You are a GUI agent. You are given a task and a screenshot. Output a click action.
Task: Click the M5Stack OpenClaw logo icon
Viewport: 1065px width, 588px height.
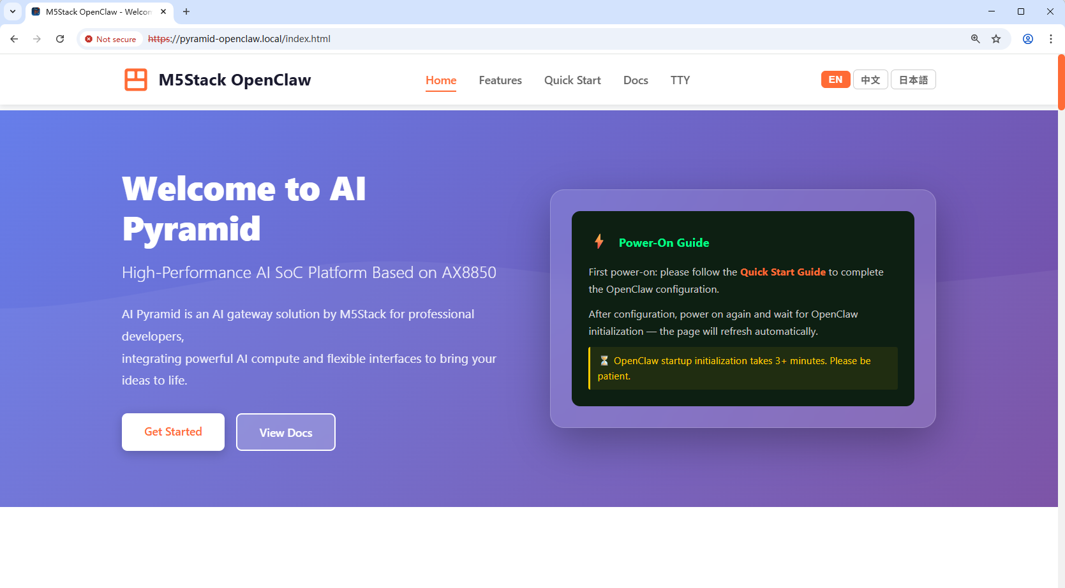point(135,80)
